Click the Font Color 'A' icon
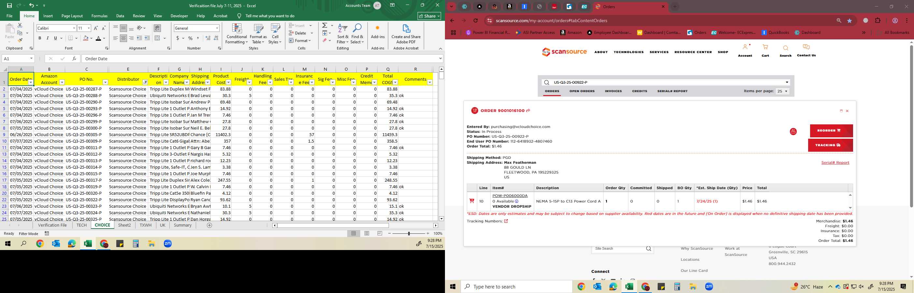This screenshot has height=293, width=914. click(99, 38)
